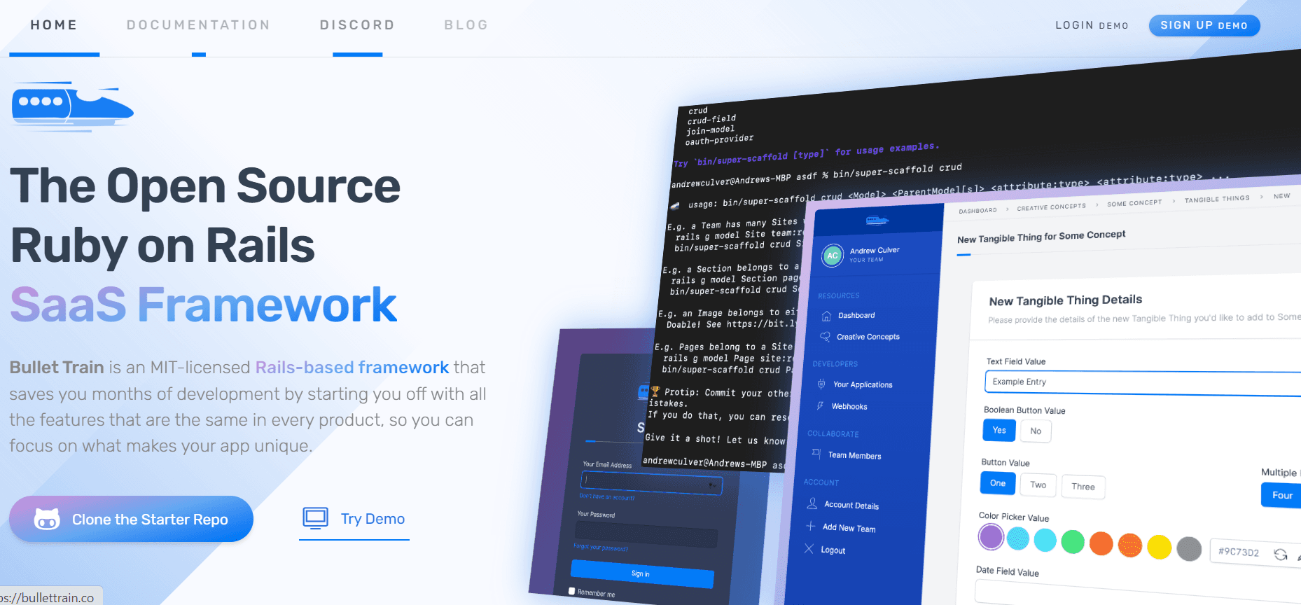Image resolution: width=1301 pixels, height=605 pixels.
Task: Click the DASHBOARD breadcrumb in mockup
Action: coord(978,211)
